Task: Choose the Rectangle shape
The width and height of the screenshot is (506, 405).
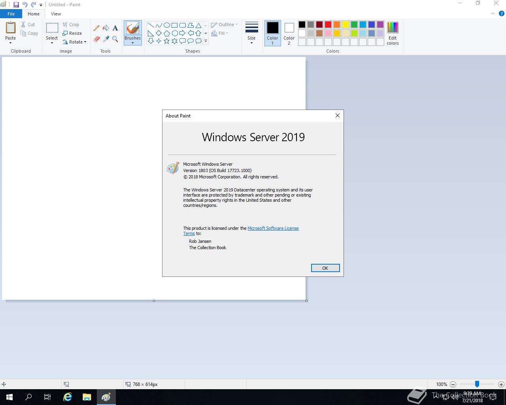Action: pyautogui.click(x=174, y=25)
